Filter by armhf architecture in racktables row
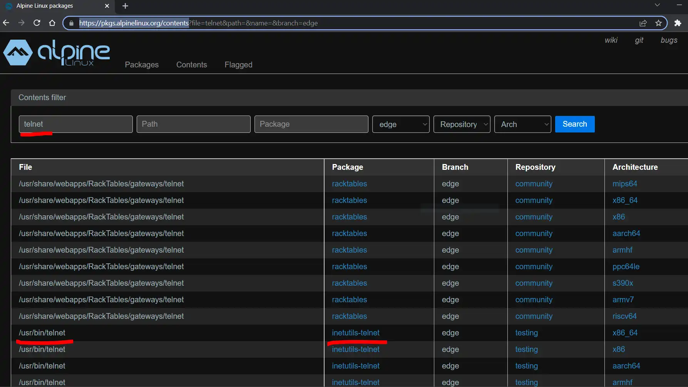The height and width of the screenshot is (387, 688). [x=623, y=250]
